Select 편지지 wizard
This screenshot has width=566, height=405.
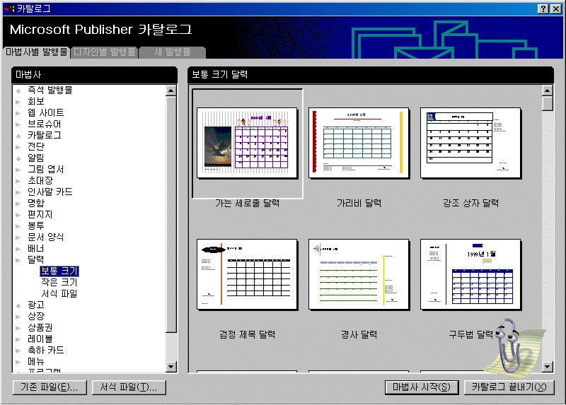tap(40, 214)
